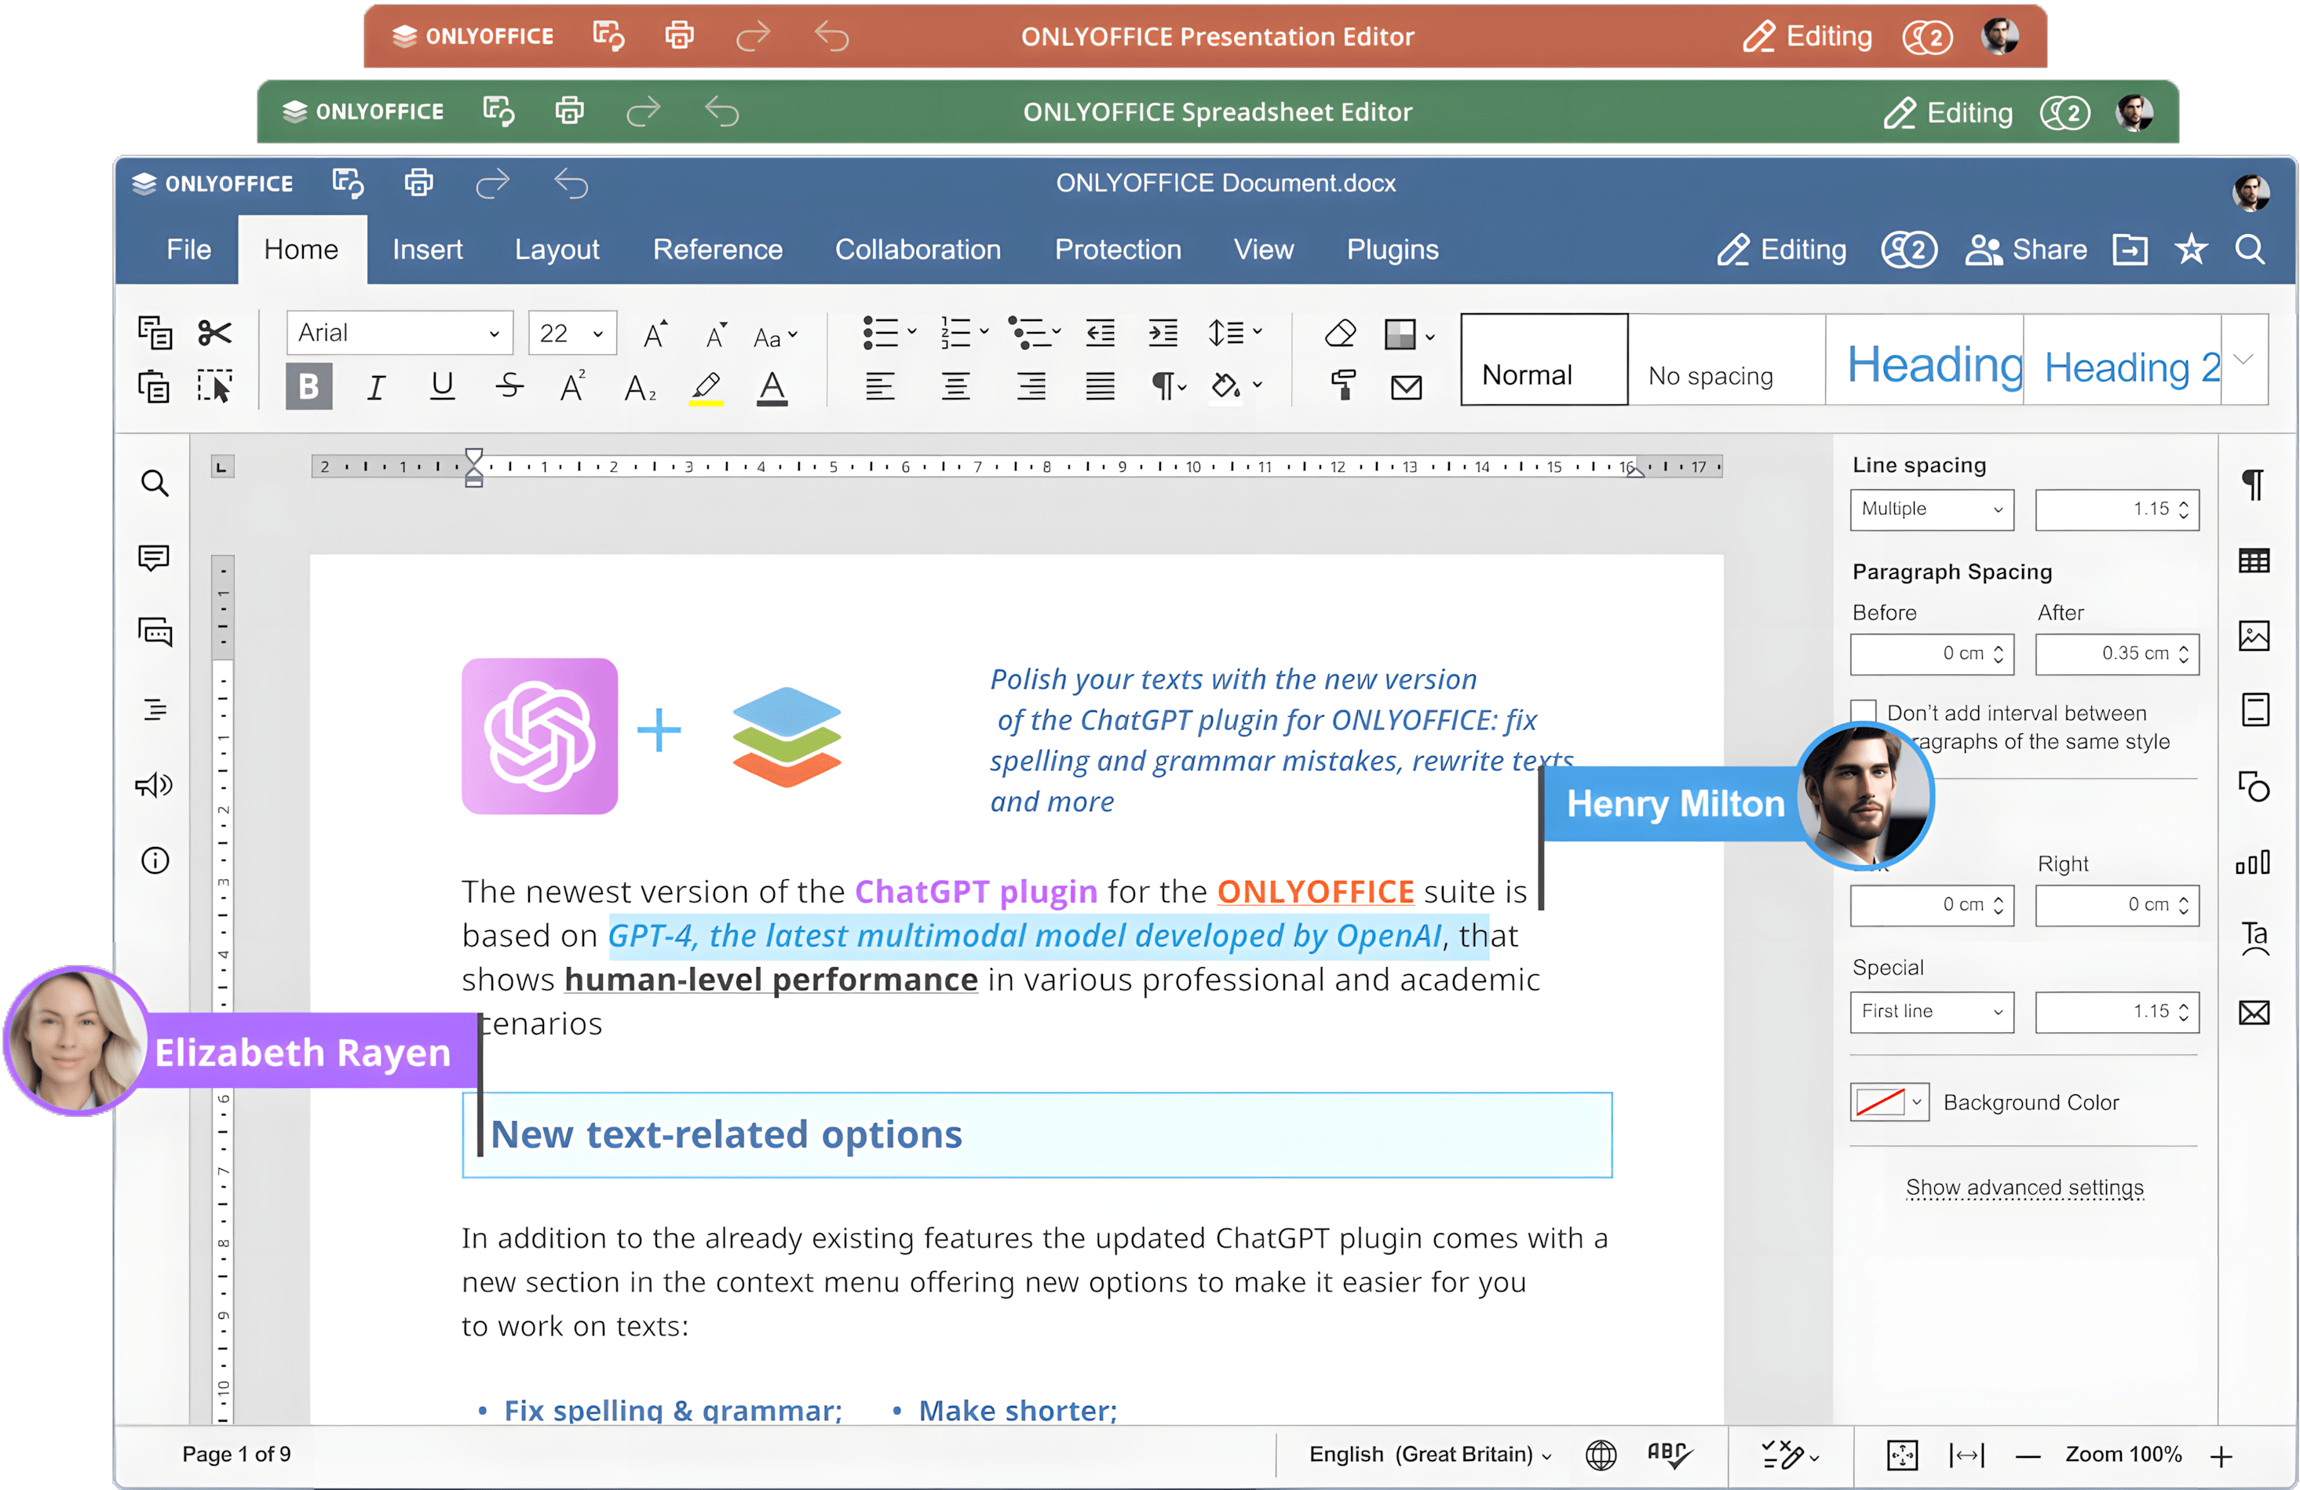
Task: Click the spell checking ABC icon
Action: pyautogui.click(x=1668, y=1454)
